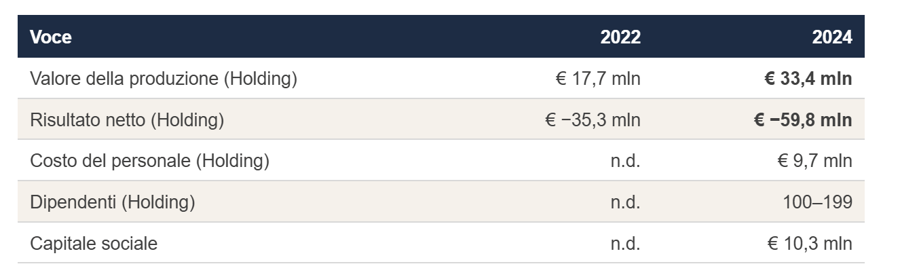
Task: Click the bold € 33,4 mln value
Action: coord(808,79)
